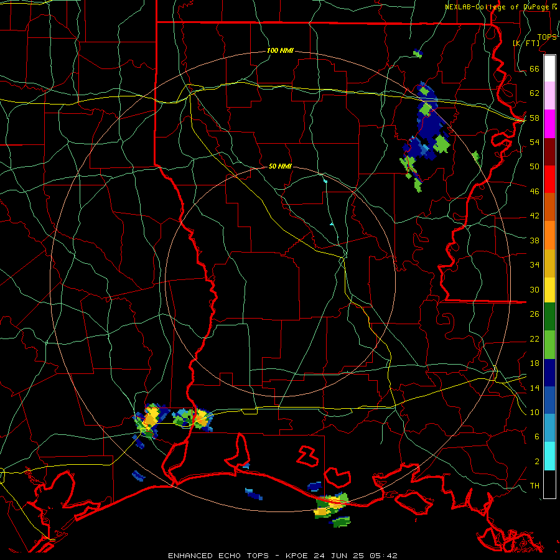Viewport: 560px width, 560px height.
Task: Click the white top legend swatch
Action: (x=549, y=68)
